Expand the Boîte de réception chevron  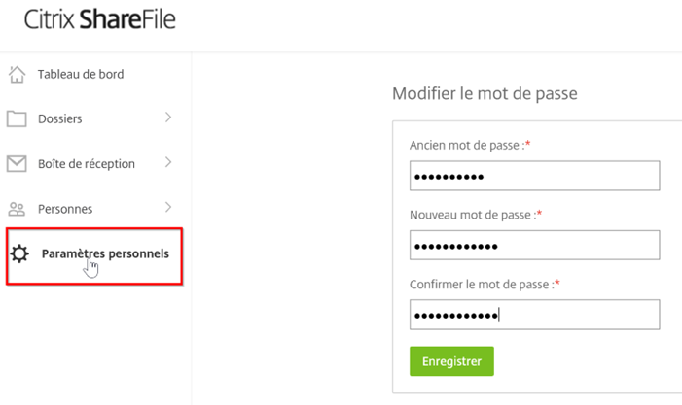click(168, 162)
